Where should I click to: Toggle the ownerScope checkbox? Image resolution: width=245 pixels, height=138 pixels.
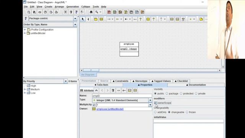pyautogui.click(x=155, y=103)
